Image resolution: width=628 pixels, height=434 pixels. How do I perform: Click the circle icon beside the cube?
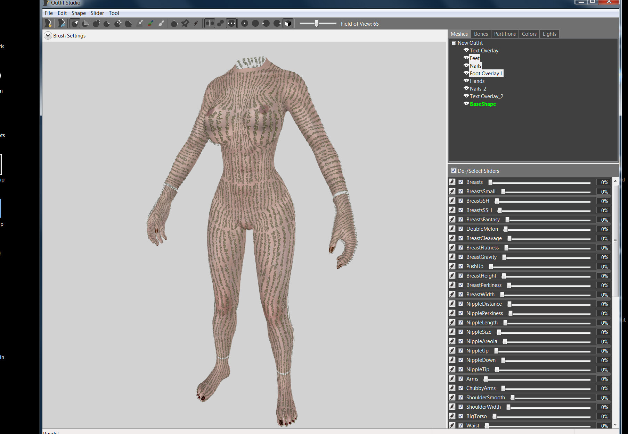pos(277,23)
